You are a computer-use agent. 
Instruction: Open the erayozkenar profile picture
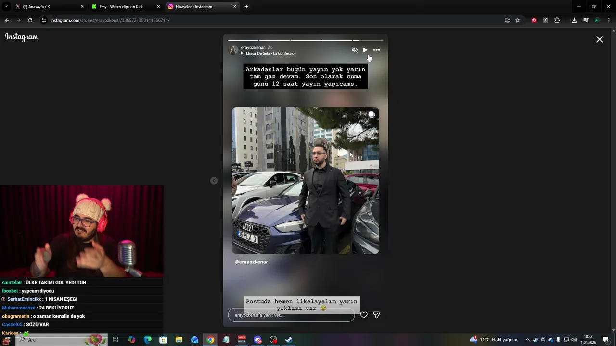point(233,50)
